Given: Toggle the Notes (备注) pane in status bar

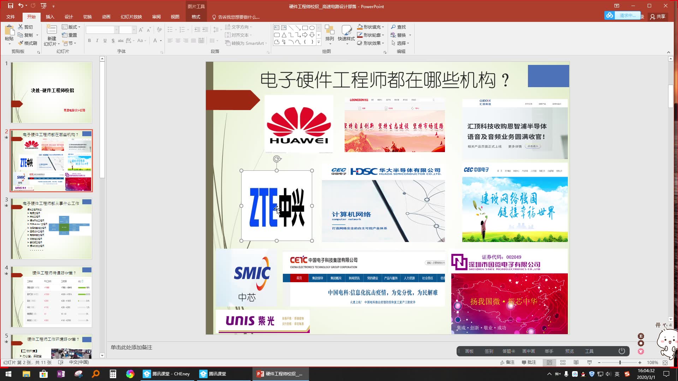Looking at the screenshot, I should click(507, 362).
